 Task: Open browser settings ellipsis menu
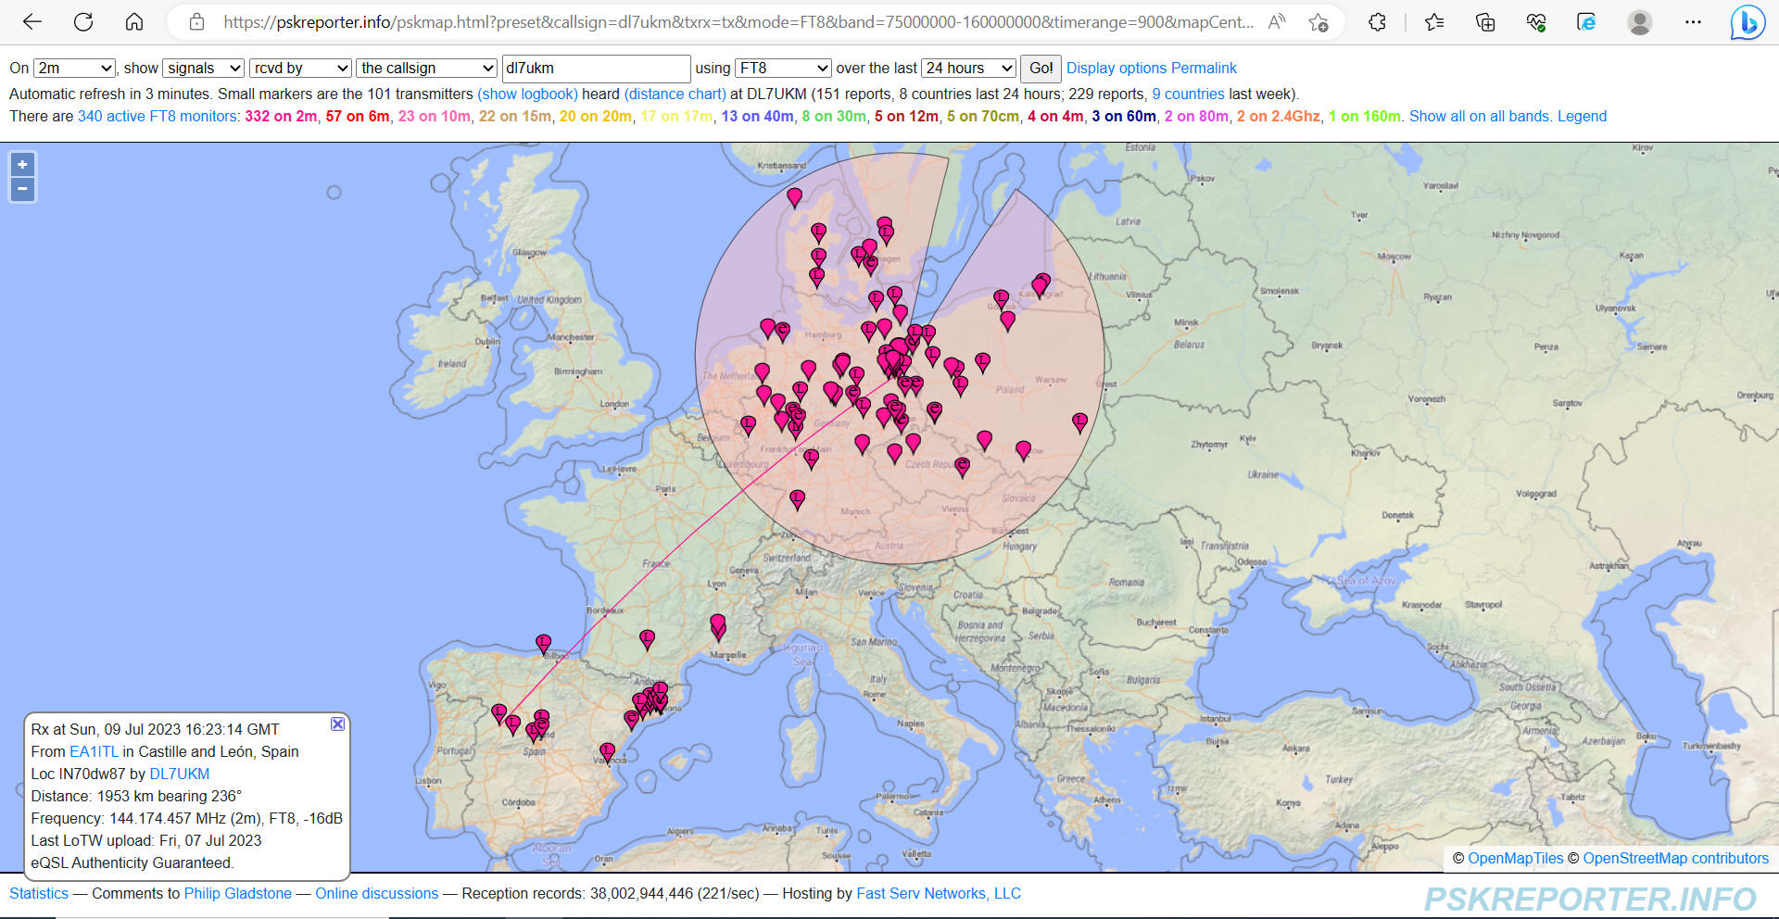(x=1693, y=22)
